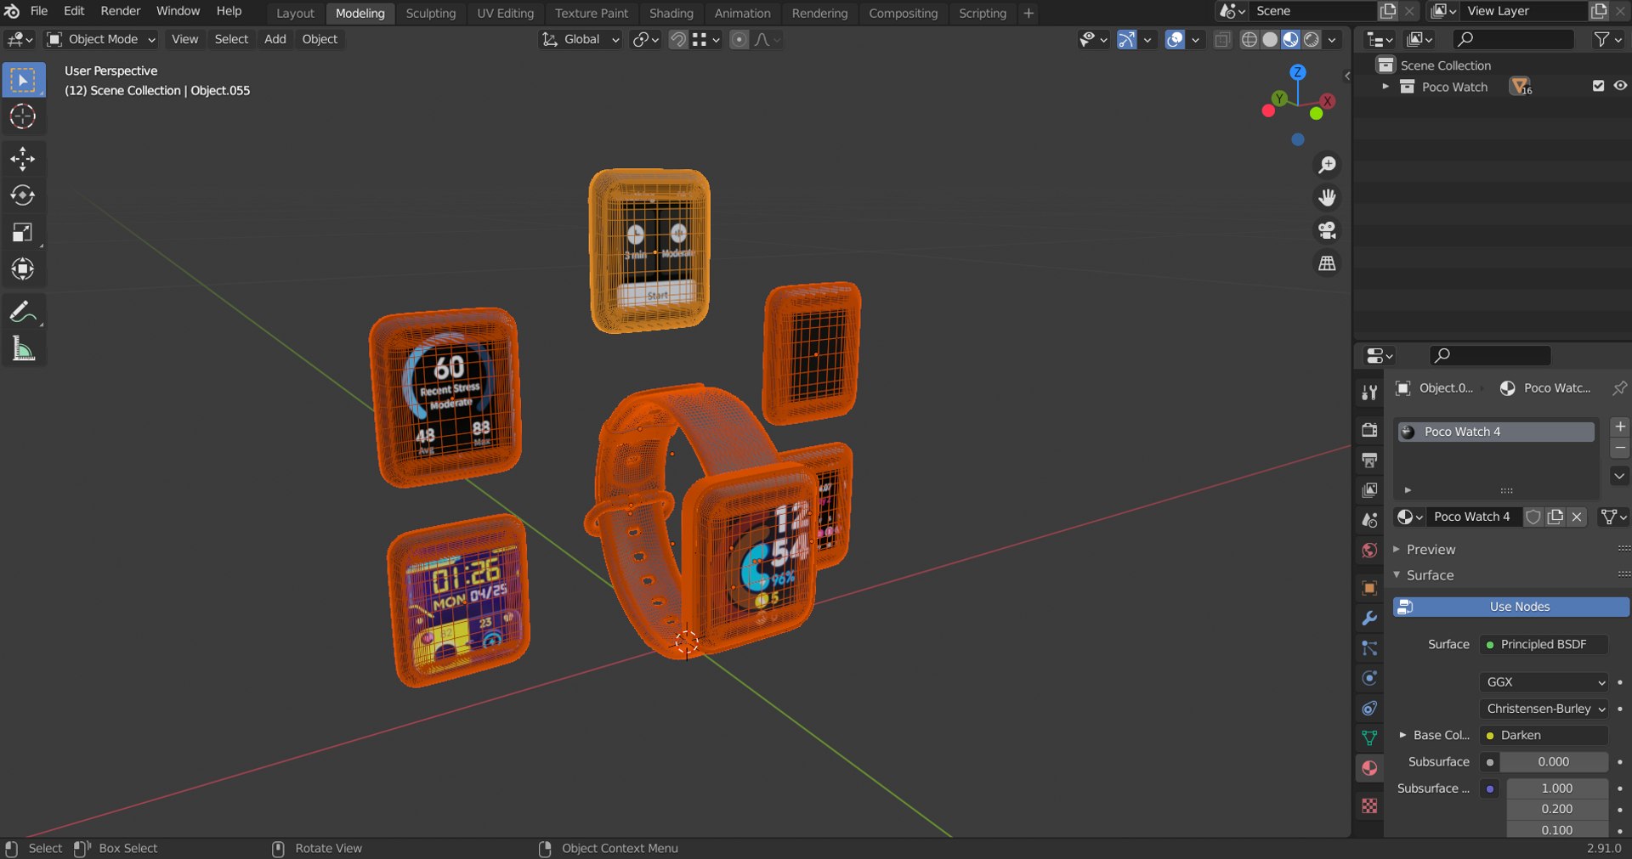Hide Poco Watch collection with eye icon
The width and height of the screenshot is (1632, 859).
coord(1620,86)
